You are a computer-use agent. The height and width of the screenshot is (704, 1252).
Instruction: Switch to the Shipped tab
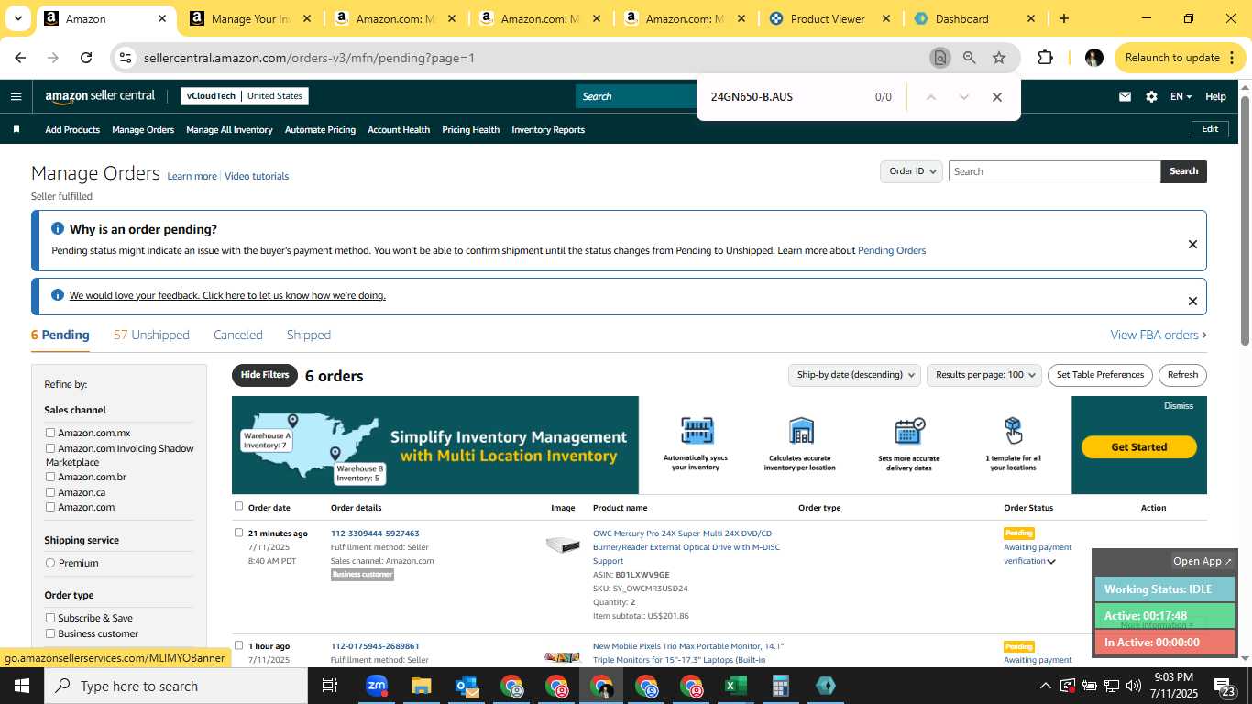pos(308,335)
